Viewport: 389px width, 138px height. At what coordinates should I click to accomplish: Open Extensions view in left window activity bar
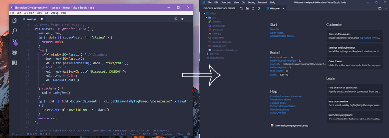[x=14, y=63]
